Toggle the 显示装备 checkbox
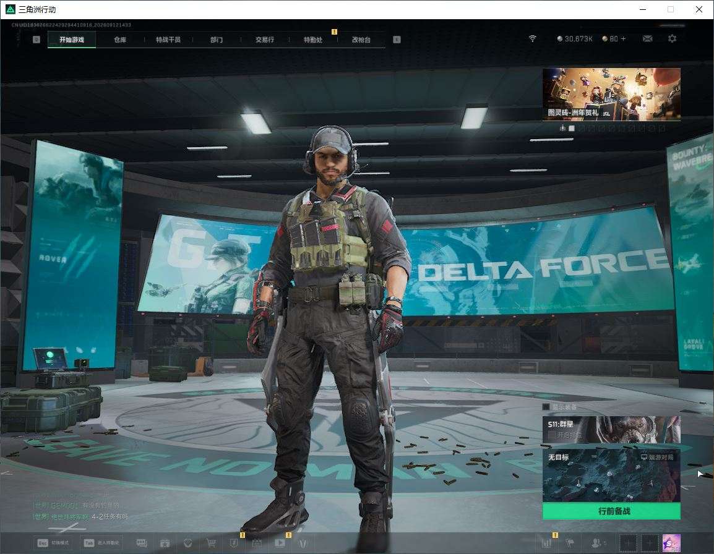Image resolution: width=714 pixels, height=554 pixels. pyautogui.click(x=546, y=407)
